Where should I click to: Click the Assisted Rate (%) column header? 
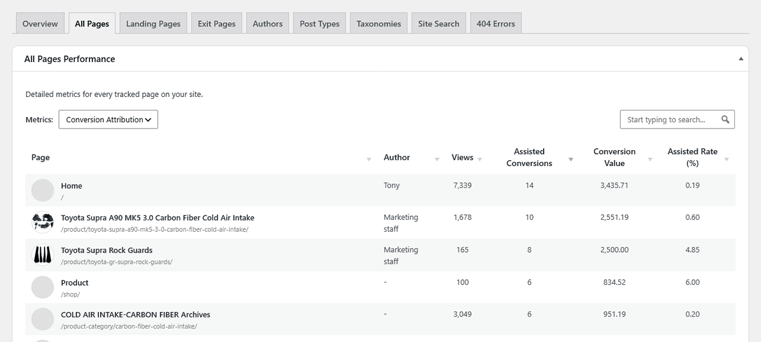[x=693, y=157]
